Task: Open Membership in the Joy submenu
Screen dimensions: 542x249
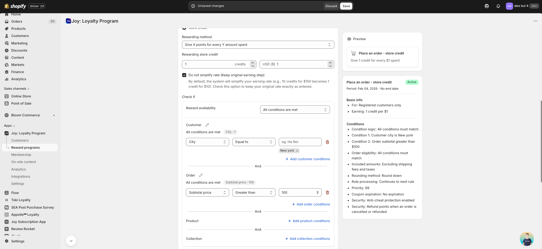Action: tap(21, 155)
